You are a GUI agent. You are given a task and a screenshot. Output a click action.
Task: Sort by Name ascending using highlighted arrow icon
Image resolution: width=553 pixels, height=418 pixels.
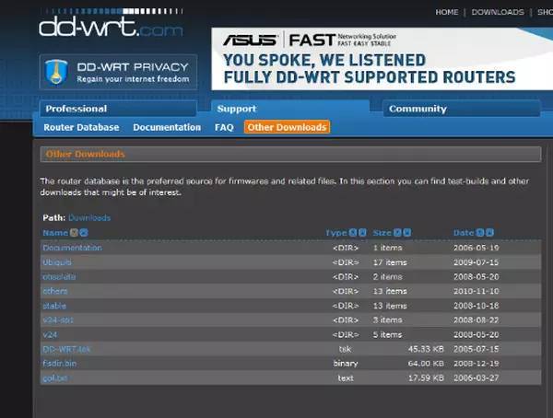[74, 233]
